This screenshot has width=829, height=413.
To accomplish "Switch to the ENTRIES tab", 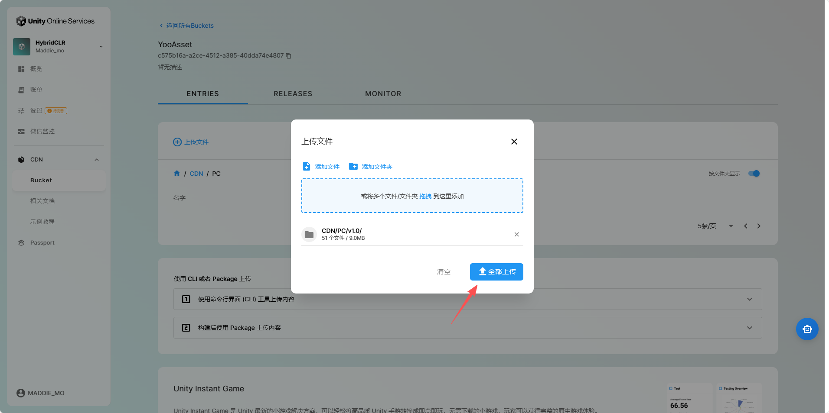I will click(203, 94).
